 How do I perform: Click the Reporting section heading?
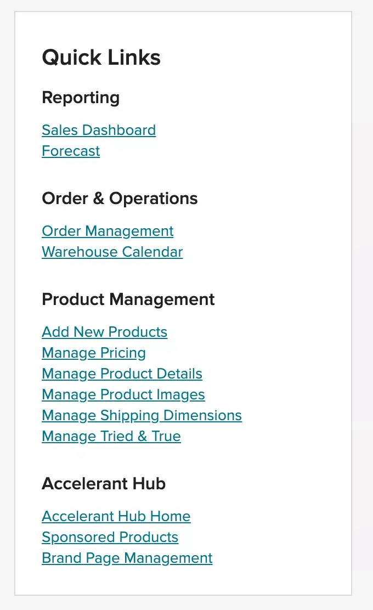coord(81,98)
